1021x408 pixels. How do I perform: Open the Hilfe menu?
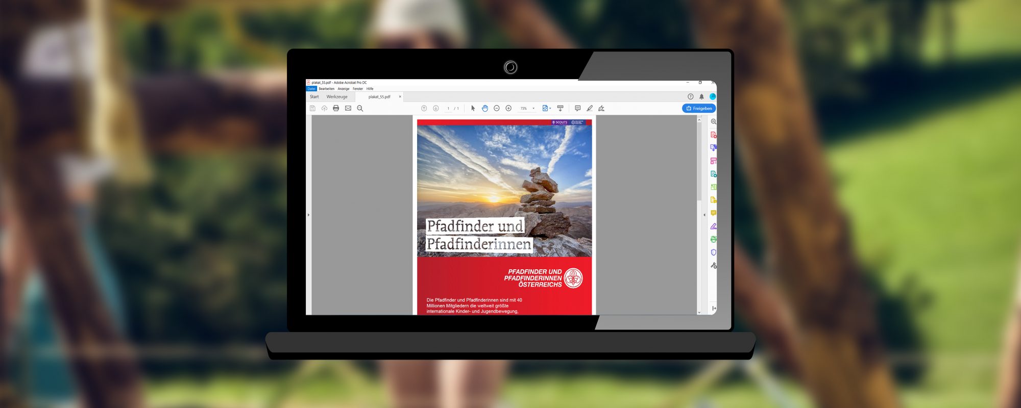370,89
